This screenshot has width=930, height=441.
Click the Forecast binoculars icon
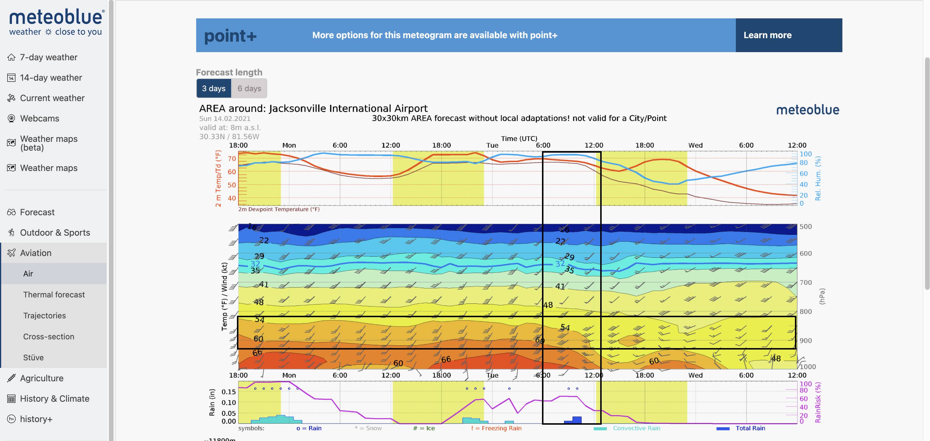[x=11, y=212]
